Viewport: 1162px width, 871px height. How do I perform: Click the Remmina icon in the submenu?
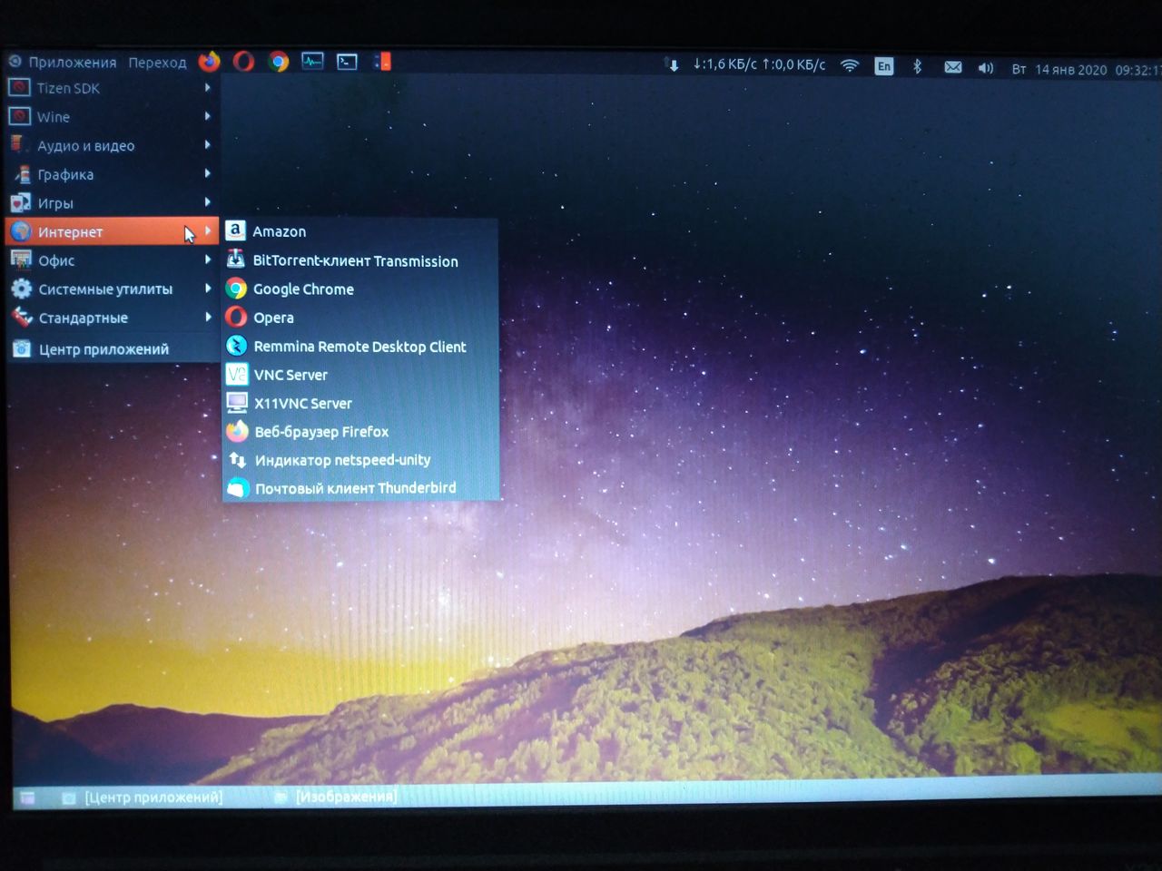pos(236,346)
